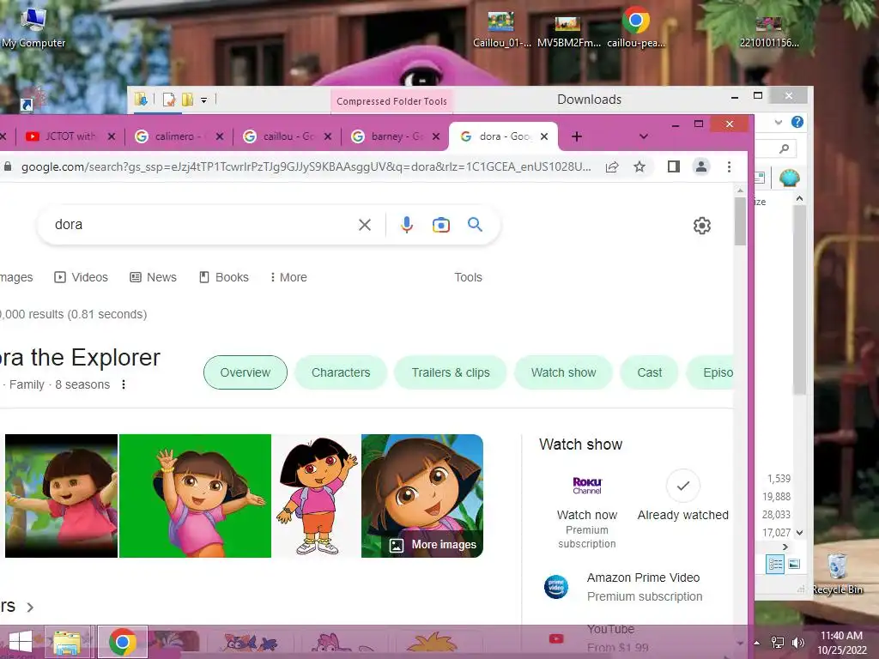Open Chrome side panel
Image resolution: width=879 pixels, height=659 pixels.
coord(673,166)
